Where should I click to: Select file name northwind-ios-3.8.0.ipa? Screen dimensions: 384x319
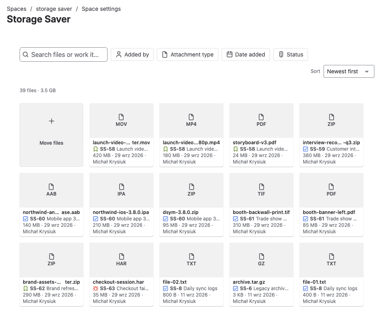pos(121,212)
